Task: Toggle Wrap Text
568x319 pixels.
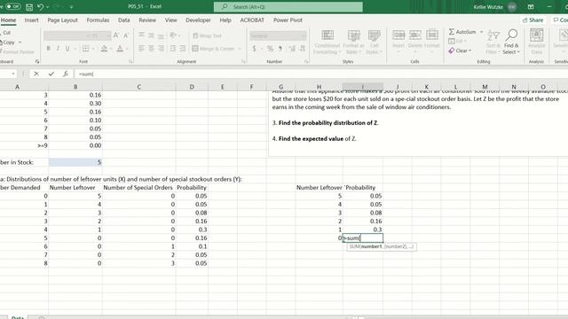Action: 207,35
